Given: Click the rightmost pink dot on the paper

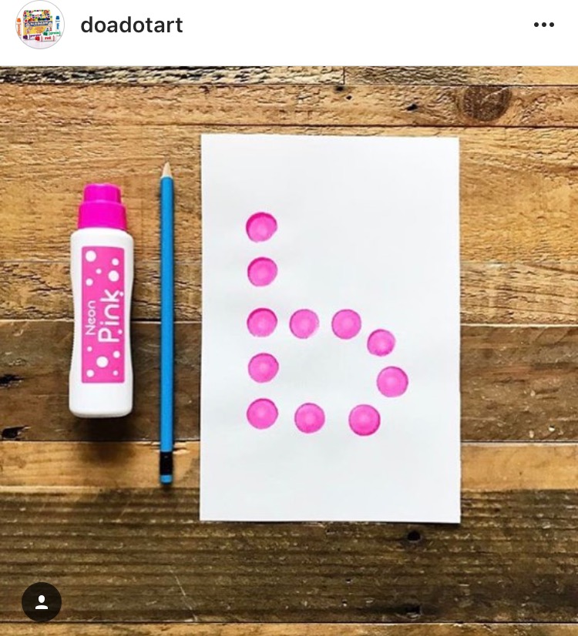Looking at the screenshot, I should click(x=392, y=382).
